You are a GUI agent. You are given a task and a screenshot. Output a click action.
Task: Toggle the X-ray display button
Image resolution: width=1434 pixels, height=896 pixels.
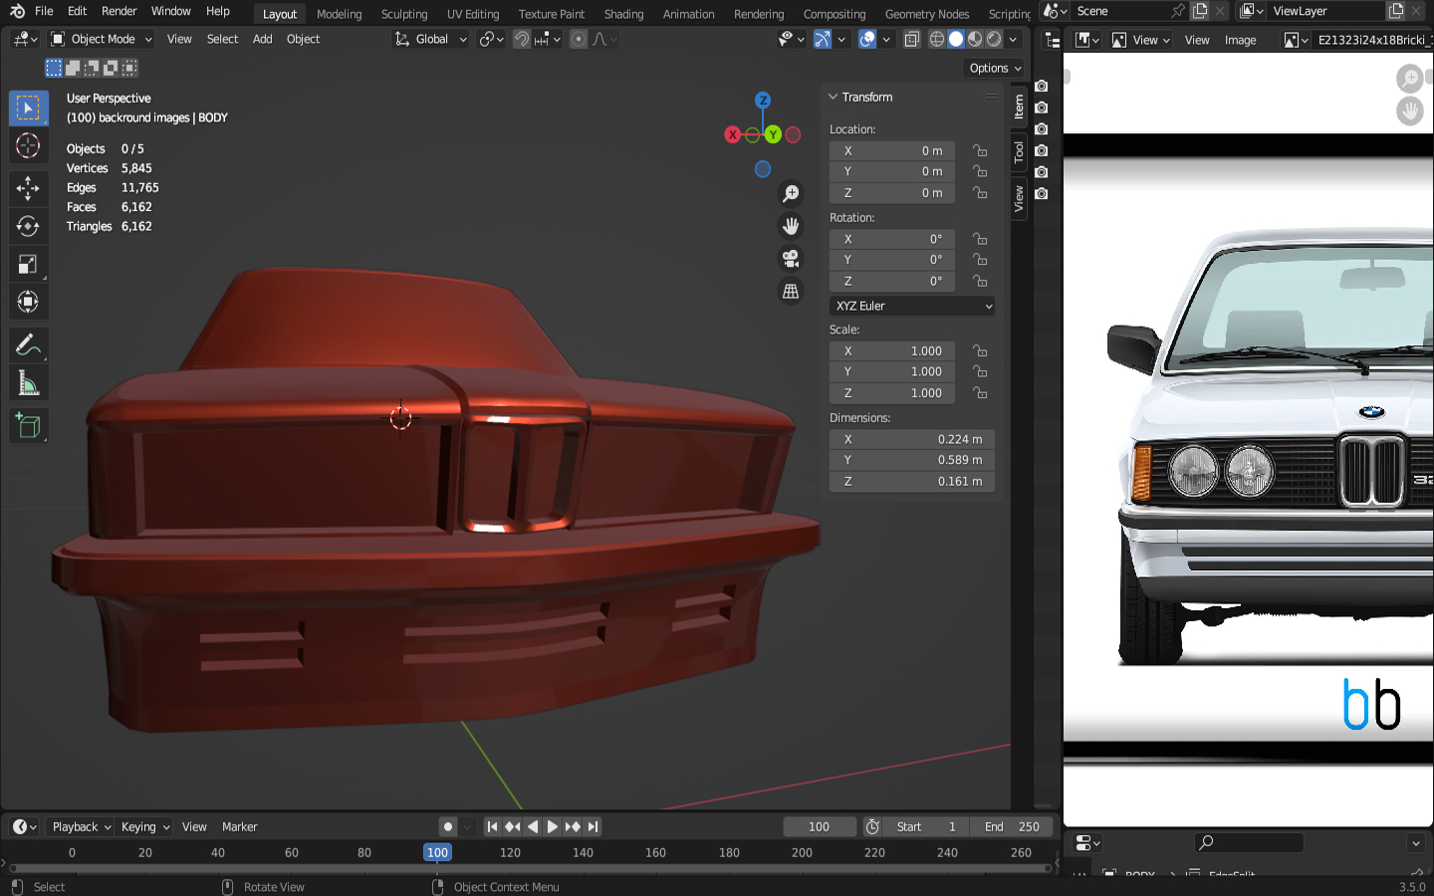pyautogui.click(x=911, y=40)
